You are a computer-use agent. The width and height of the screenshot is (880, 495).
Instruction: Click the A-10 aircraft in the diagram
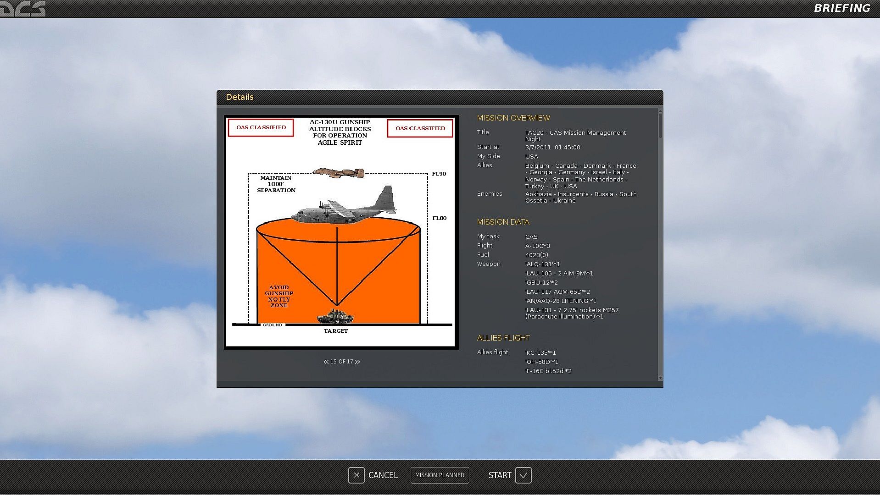(x=339, y=173)
